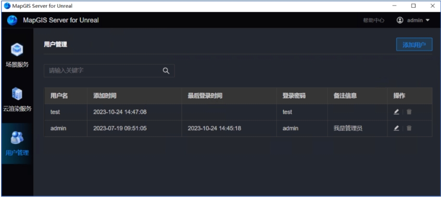Click the 添加时间 column header

coord(105,96)
